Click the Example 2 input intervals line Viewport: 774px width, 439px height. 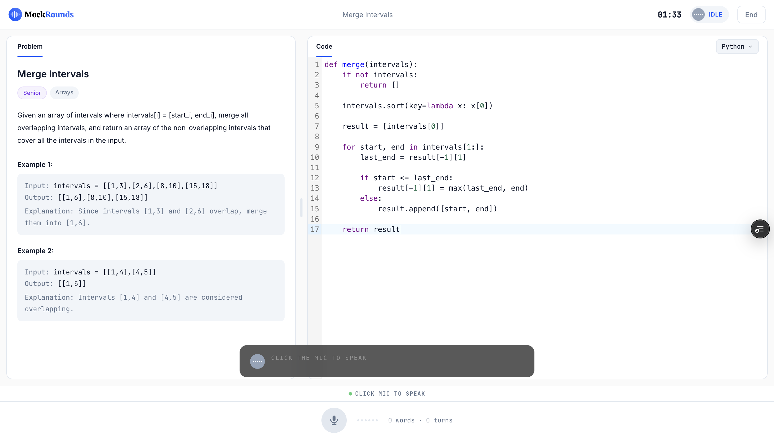[x=90, y=272]
